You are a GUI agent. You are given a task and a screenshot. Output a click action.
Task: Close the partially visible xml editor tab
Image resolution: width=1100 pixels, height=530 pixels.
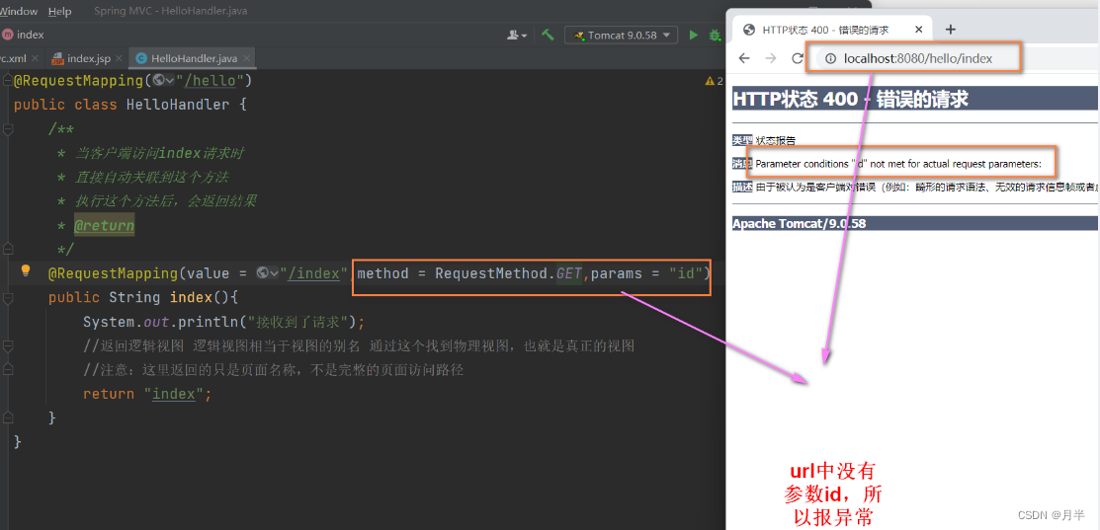coord(35,58)
